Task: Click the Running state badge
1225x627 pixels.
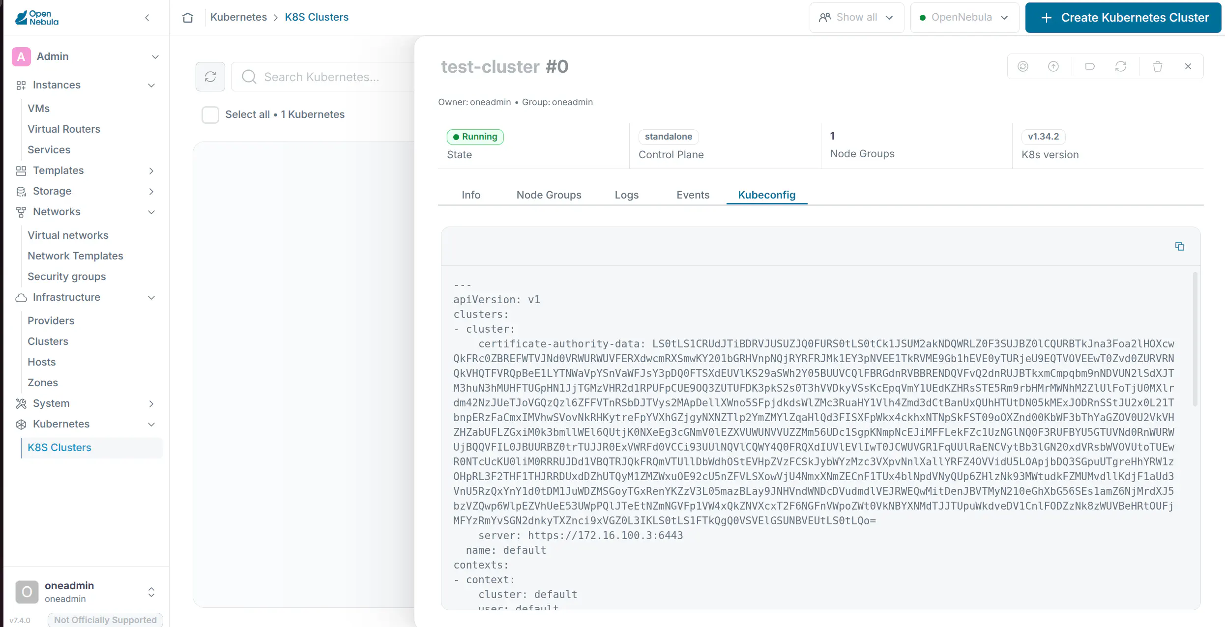Action: tap(475, 137)
